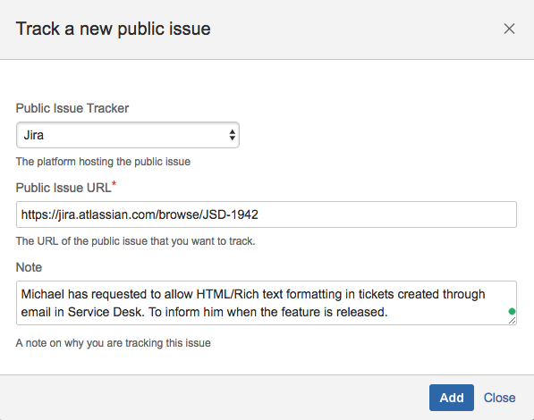Viewport: 534px width, 420px height.
Task: Click the Close link in the footer
Action: pyautogui.click(x=500, y=398)
